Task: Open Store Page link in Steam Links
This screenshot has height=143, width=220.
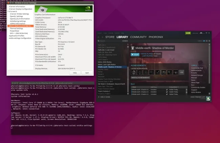Action: point(195,83)
